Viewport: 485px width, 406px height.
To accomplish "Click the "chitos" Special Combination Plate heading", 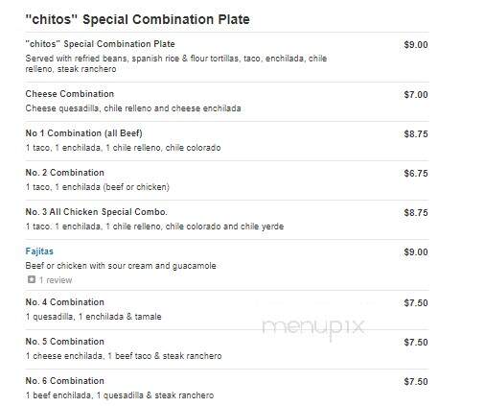I will [137, 19].
